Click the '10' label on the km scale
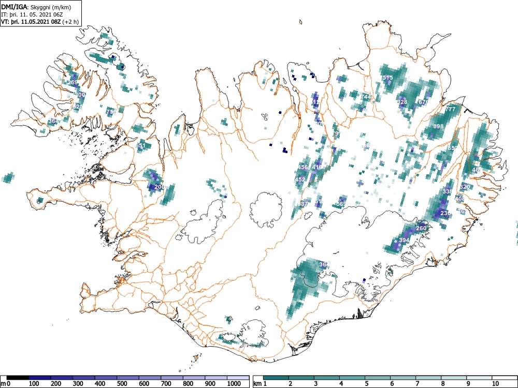This screenshot has height=388, width=518. click(x=495, y=384)
